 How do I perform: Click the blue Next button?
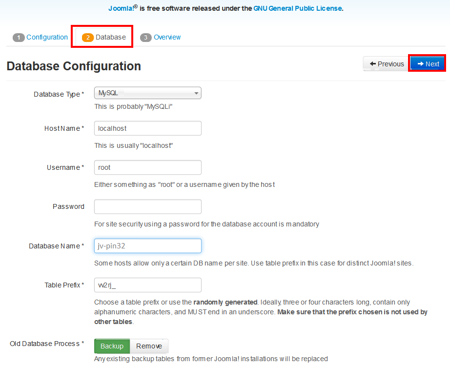click(x=427, y=64)
